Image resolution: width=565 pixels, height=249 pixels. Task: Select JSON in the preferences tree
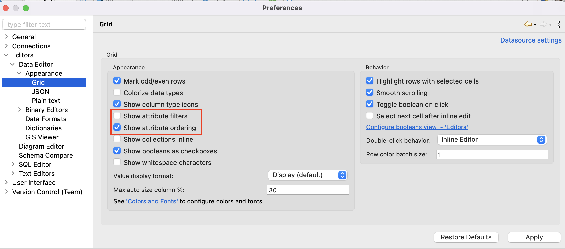[41, 91]
